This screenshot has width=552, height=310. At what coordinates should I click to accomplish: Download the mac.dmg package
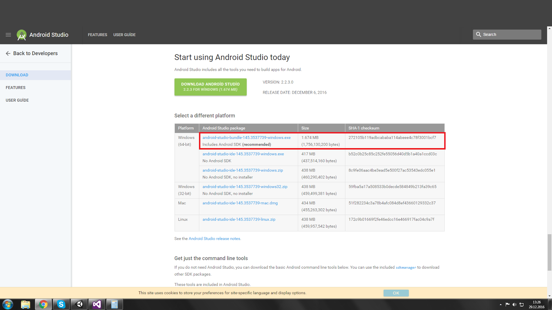pos(240,203)
